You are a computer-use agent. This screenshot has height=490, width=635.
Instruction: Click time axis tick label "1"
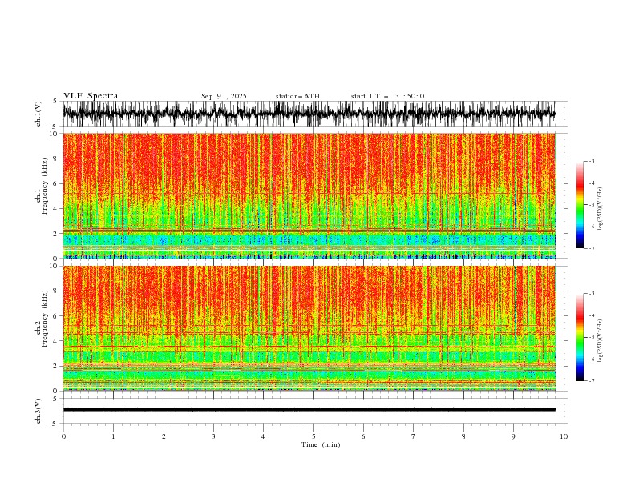(x=113, y=436)
